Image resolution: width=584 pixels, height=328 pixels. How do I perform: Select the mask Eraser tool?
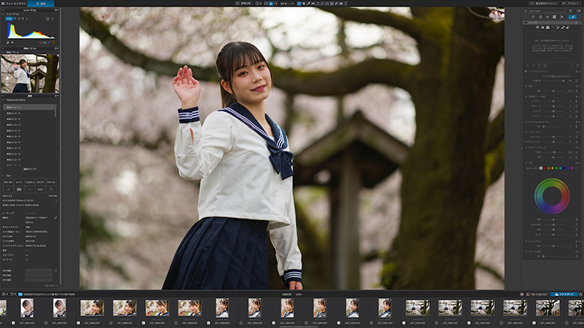(568, 28)
